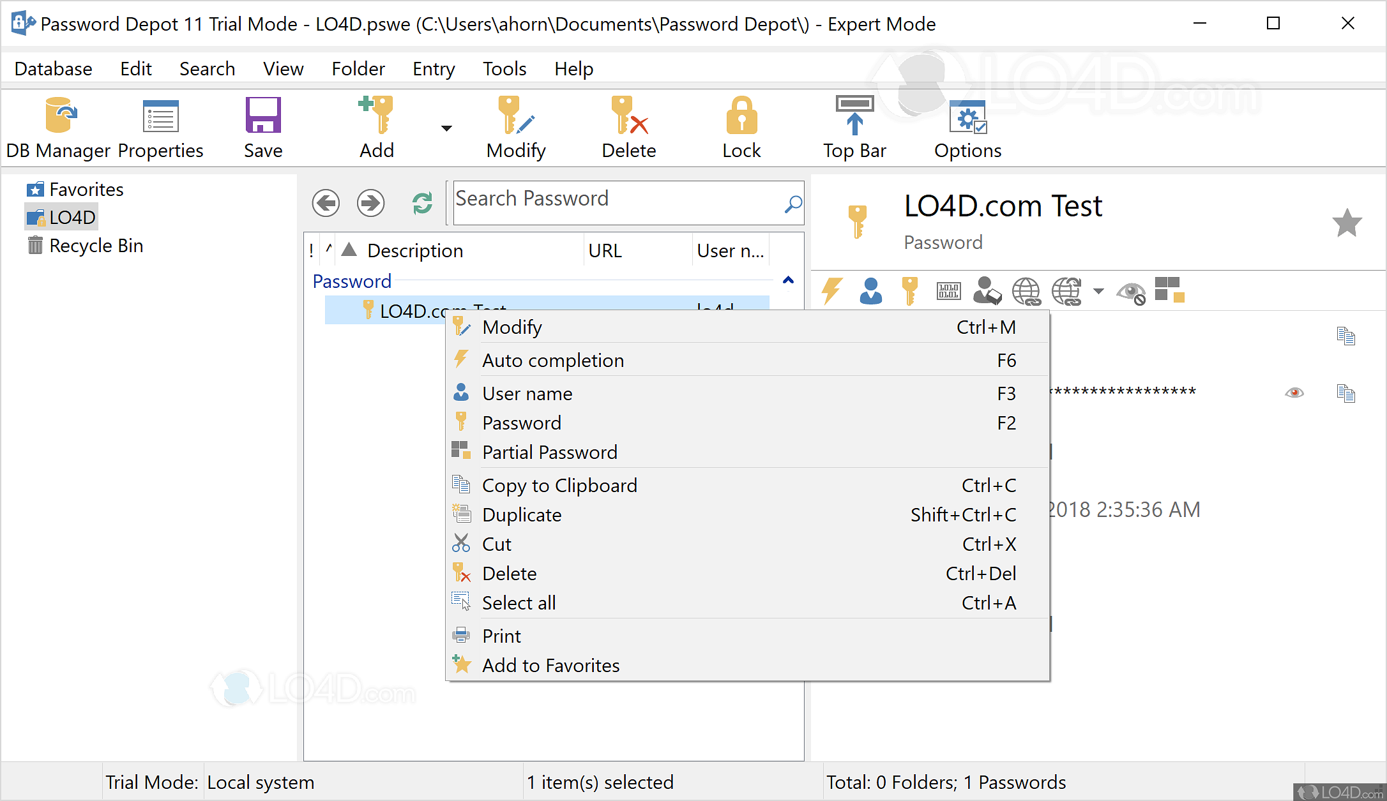The width and height of the screenshot is (1387, 801).
Task: Click the green refresh icon
Action: click(x=422, y=204)
